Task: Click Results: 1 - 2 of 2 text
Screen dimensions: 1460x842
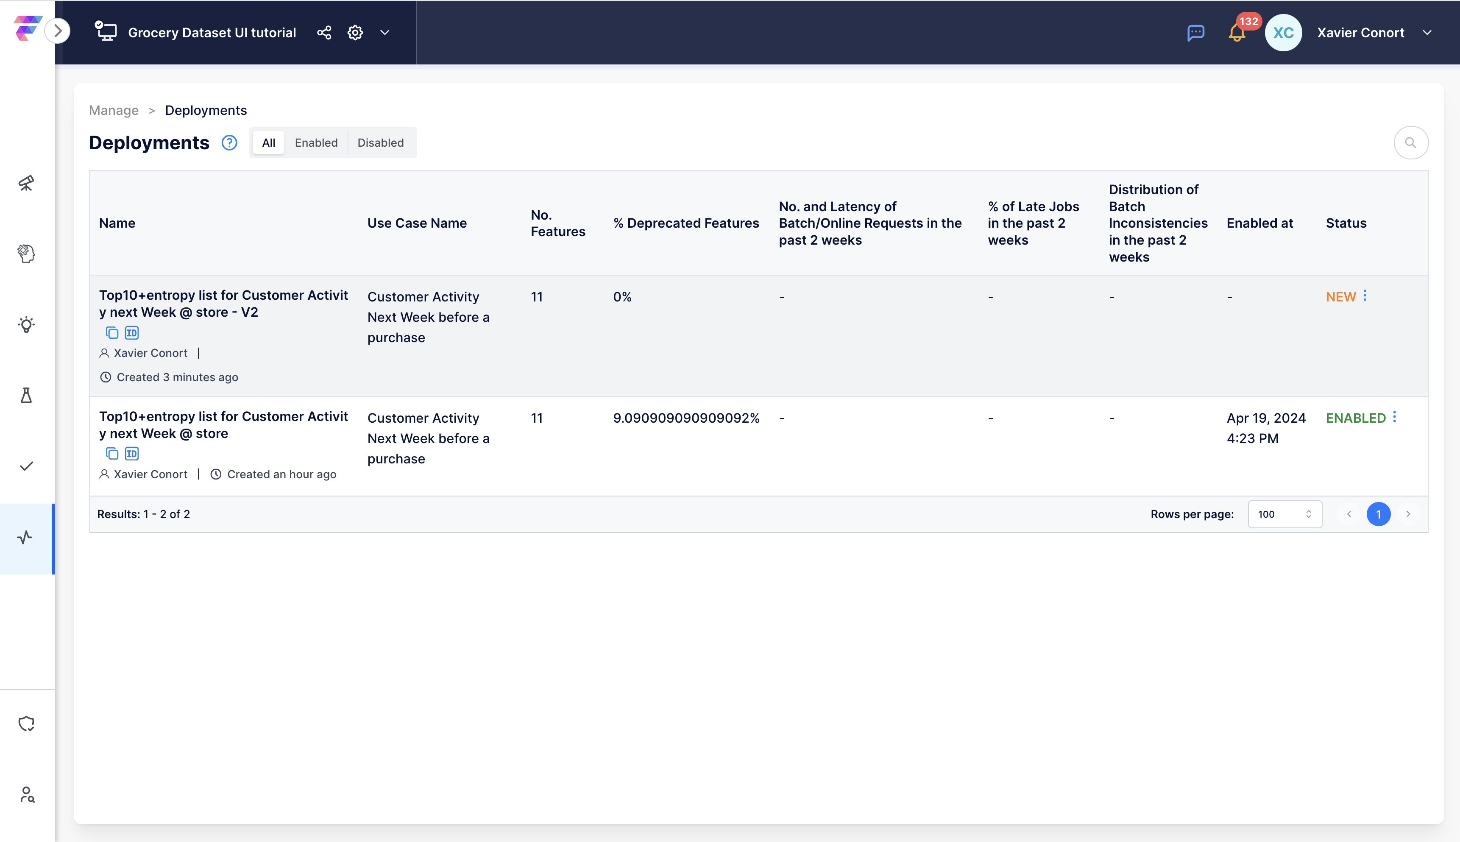Action: click(143, 514)
